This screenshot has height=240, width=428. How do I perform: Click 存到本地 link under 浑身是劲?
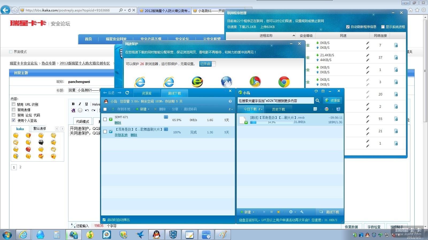pos(121,135)
